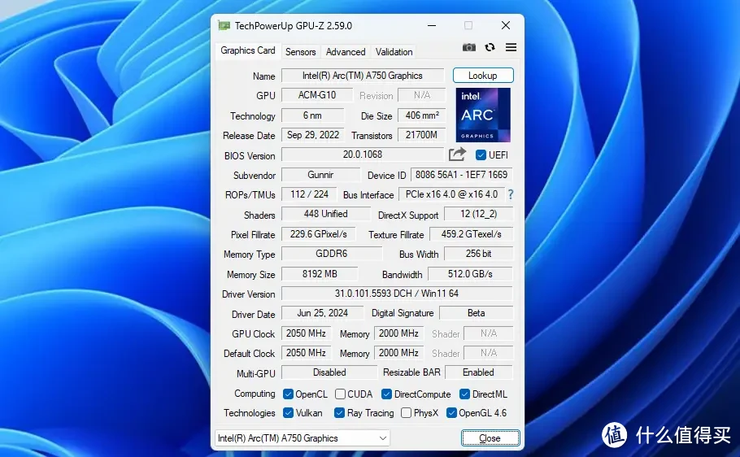The width and height of the screenshot is (740, 457).
Task: Minimize the GPU-Z window
Action: pos(432,25)
